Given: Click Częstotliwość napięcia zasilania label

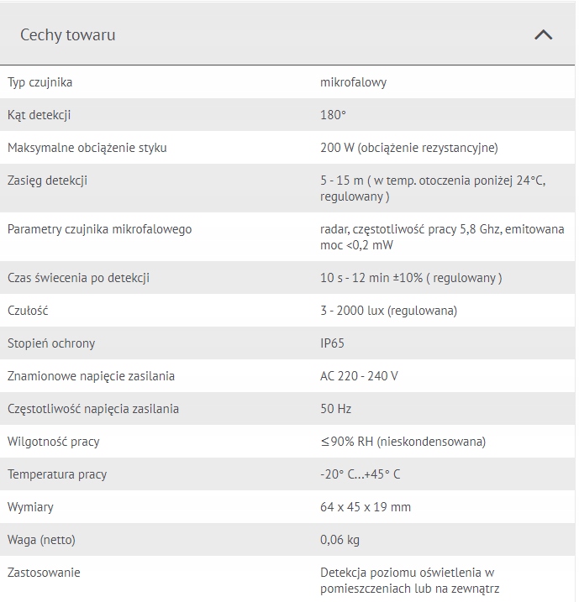Looking at the screenshot, I should pyautogui.click(x=93, y=409).
